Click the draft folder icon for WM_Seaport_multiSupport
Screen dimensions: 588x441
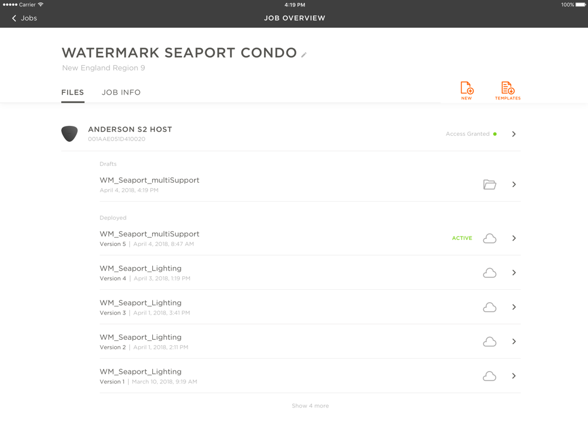coord(489,185)
